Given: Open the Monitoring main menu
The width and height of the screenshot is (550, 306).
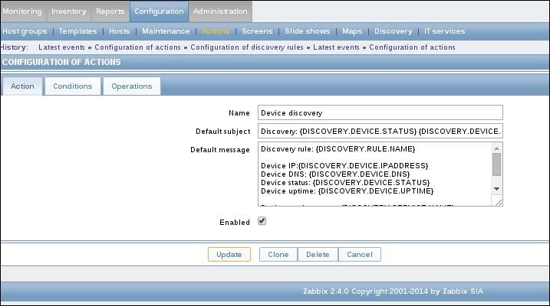Looking at the screenshot, I should click(23, 11).
